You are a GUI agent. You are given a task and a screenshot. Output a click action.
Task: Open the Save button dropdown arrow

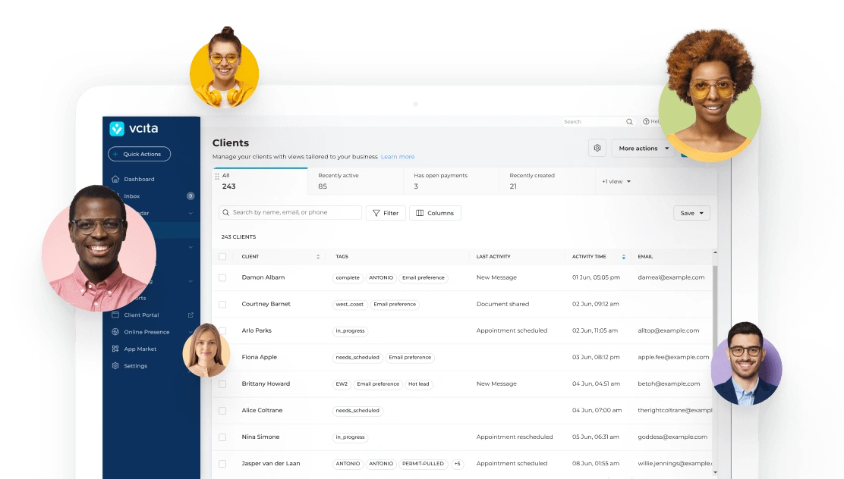pyautogui.click(x=701, y=213)
